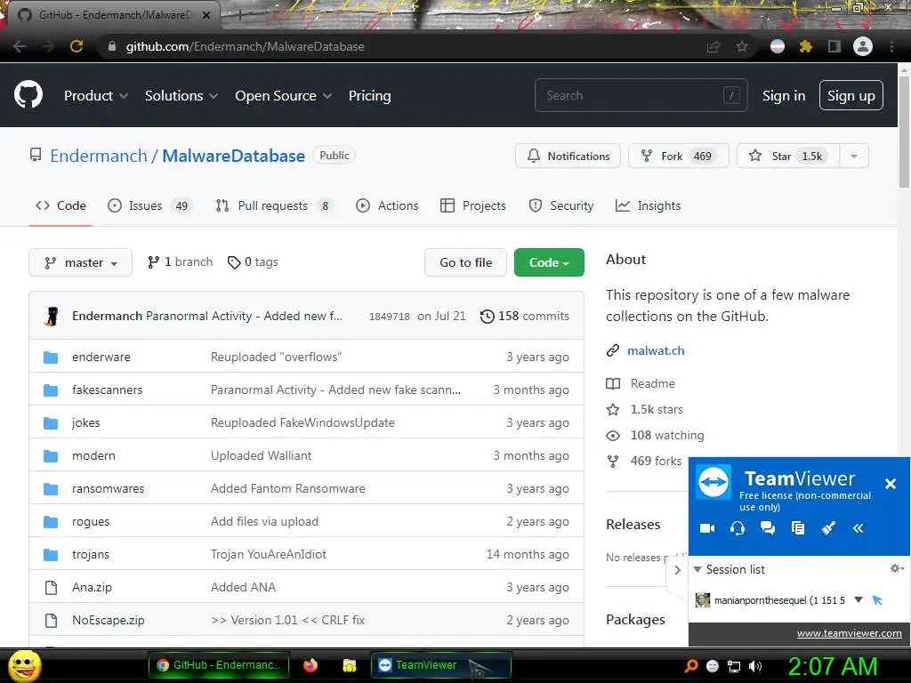Image resolution: width=911 pixels, height=683 pixels.
Task: Switch to the Pull requests tab
Action: click(x=274, y=205)
